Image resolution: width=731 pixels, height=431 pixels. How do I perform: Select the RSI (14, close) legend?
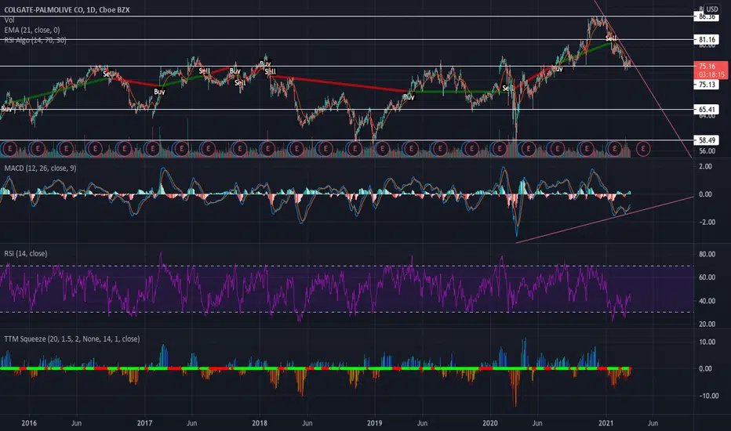(x=26, y=253)
